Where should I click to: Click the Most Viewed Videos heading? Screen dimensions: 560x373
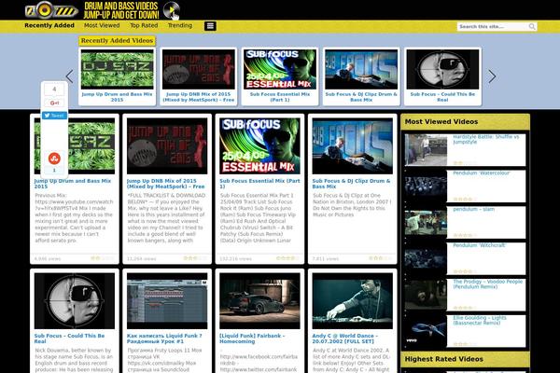[x=441, y=122]
